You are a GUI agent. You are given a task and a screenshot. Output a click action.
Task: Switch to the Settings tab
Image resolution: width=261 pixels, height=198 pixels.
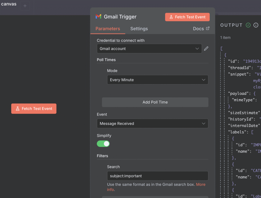tap(139, 29)
